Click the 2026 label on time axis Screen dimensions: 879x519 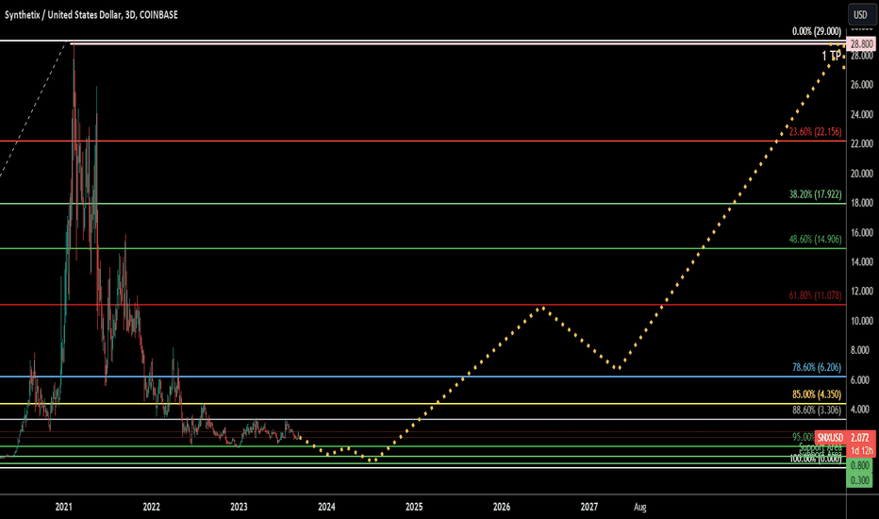(x=502, y=508)
